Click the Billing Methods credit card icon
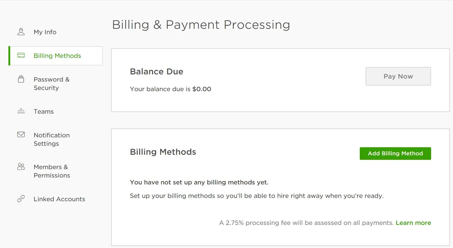 21,55
